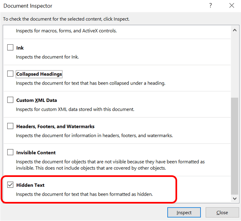
Task: Check the Collapsed Headings option
Action: tap(11, 74)
